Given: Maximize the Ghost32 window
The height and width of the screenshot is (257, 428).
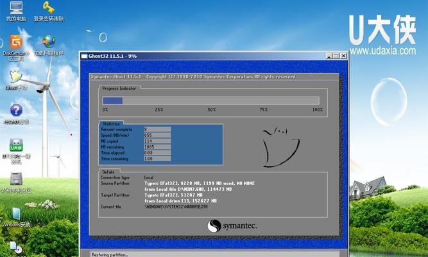Looking at the screenshot, I should coord(336,56).
